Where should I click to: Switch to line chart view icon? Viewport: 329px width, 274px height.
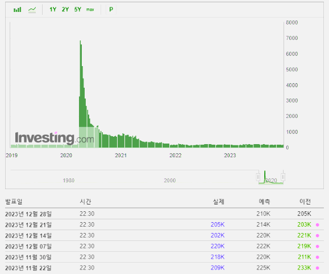pyautogui.click(x=32, y=10)
